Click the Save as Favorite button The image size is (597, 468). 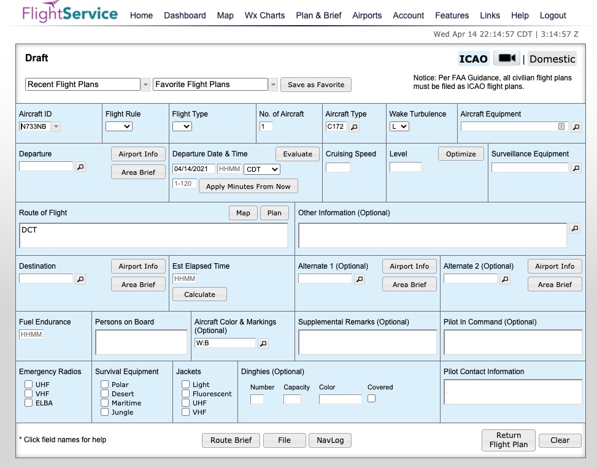pos(316,85)
